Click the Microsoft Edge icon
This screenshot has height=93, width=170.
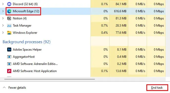9,11
